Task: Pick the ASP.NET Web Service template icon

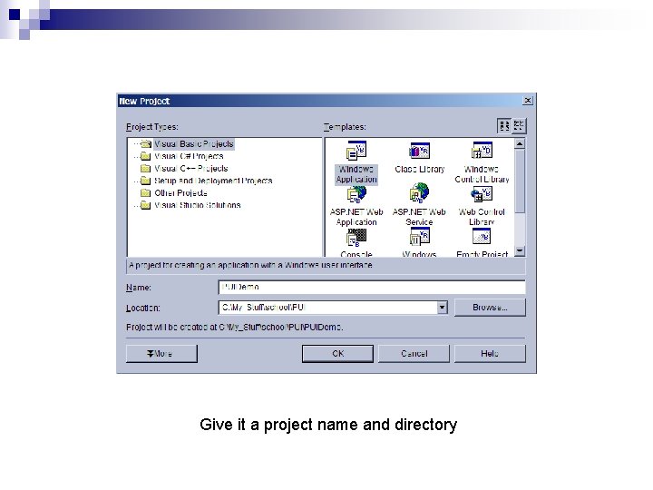Action: (419, 193)
